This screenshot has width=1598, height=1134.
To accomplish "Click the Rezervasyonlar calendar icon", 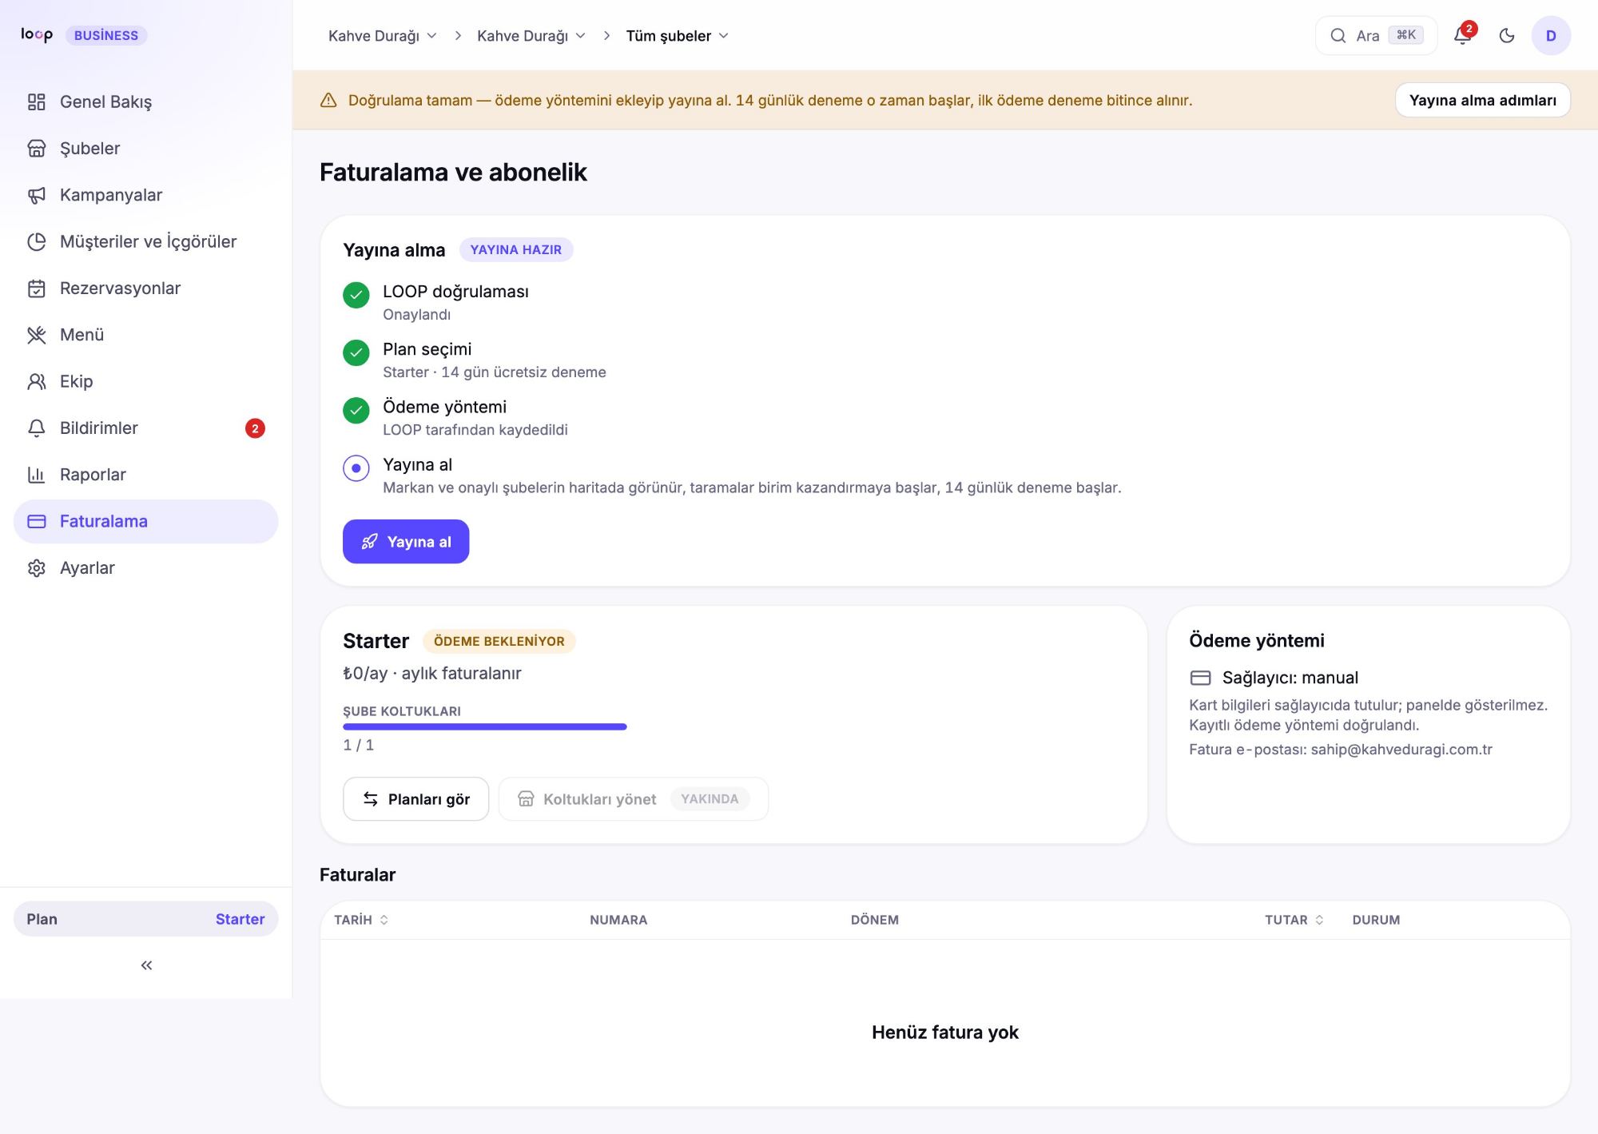I will pos(37,288).
